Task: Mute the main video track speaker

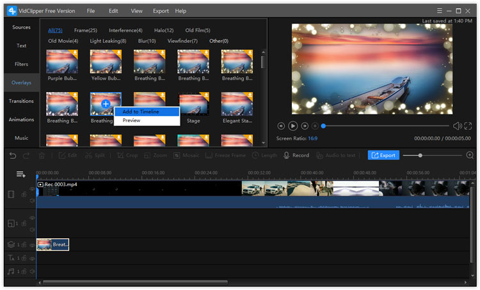Action: 32,201
